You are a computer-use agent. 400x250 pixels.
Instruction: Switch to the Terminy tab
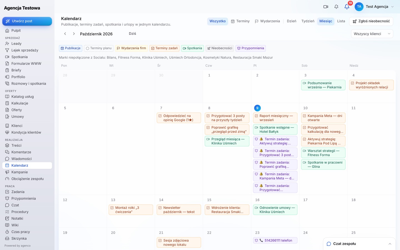pos(240,21)
